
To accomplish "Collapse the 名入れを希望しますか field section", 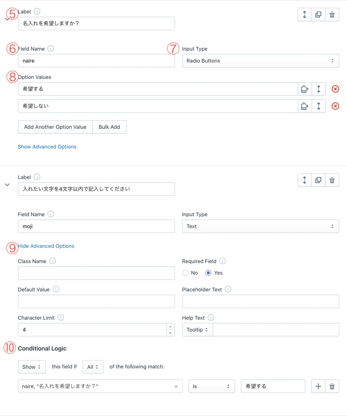I will click(7, 19).
